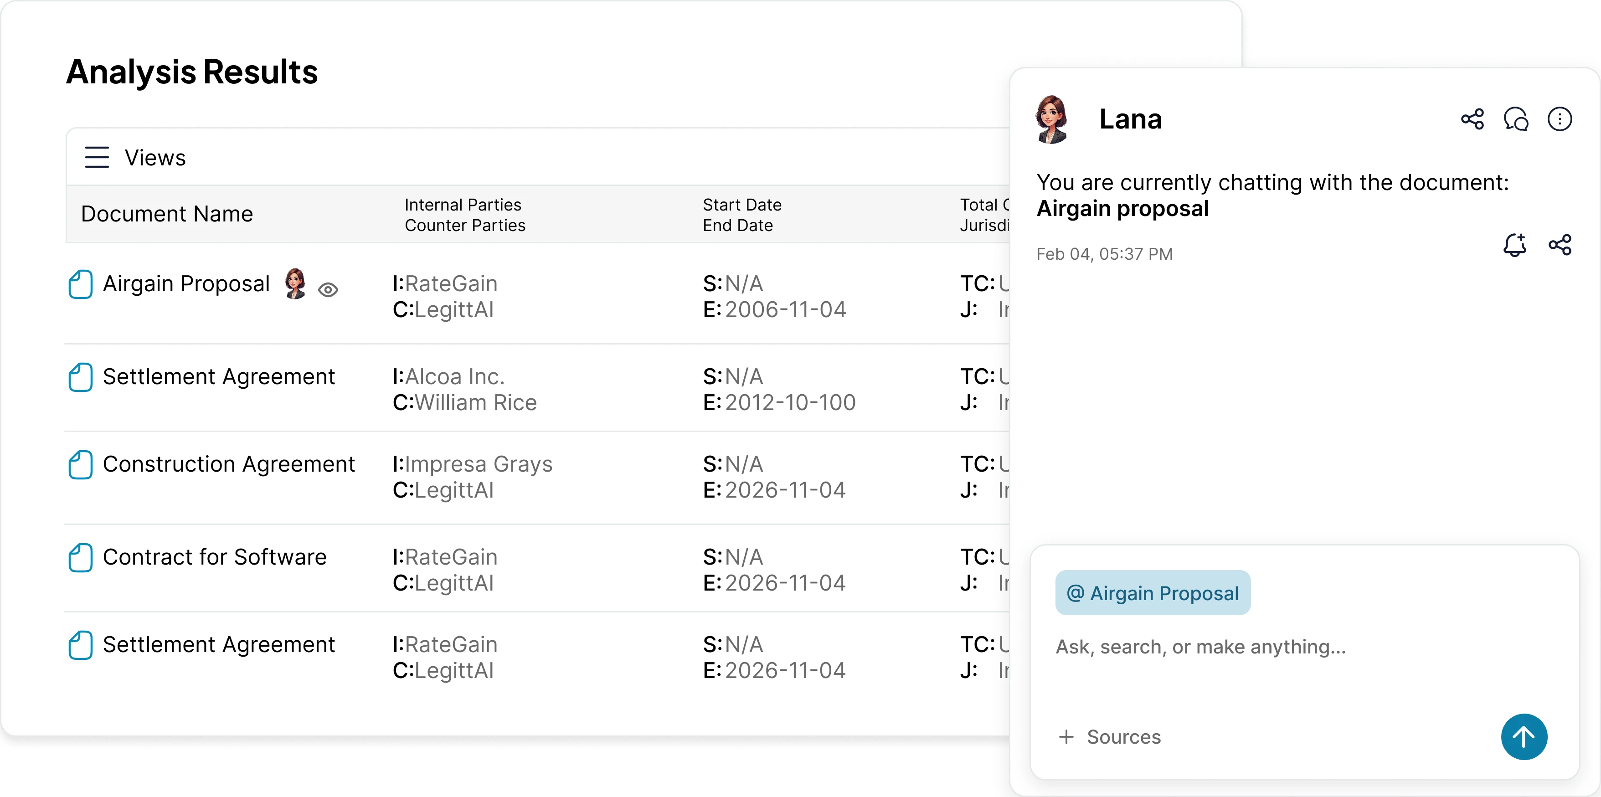Open chat history icon beside Lana
Viewport: 1601px width, 797px height.
1516,118
